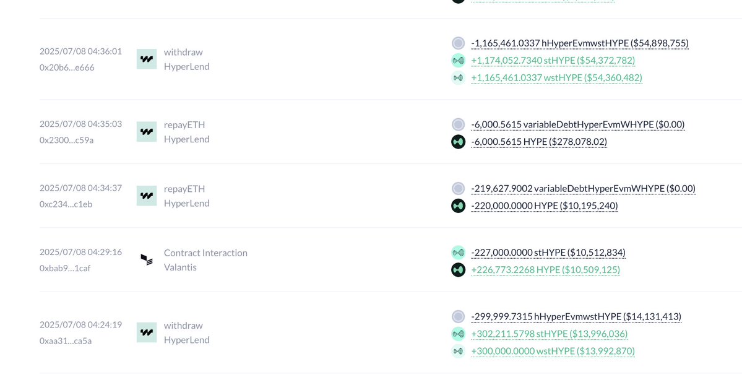Click -6,000.5615 HYPE ($278,078.02) amount
Viewport: 742px width, 377px height.
539,142
